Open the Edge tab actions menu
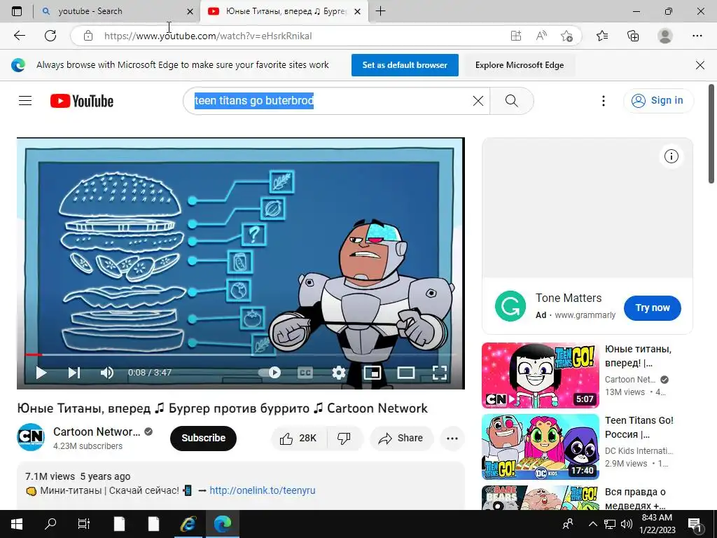 click(17, 11)
